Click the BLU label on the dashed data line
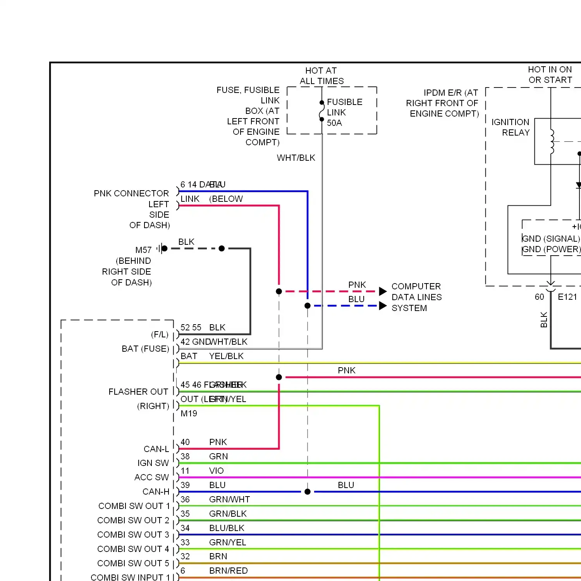 point(356,299)
